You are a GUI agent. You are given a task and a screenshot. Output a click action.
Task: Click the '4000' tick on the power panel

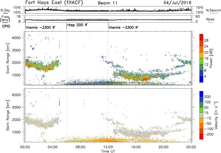click(16, 38)
